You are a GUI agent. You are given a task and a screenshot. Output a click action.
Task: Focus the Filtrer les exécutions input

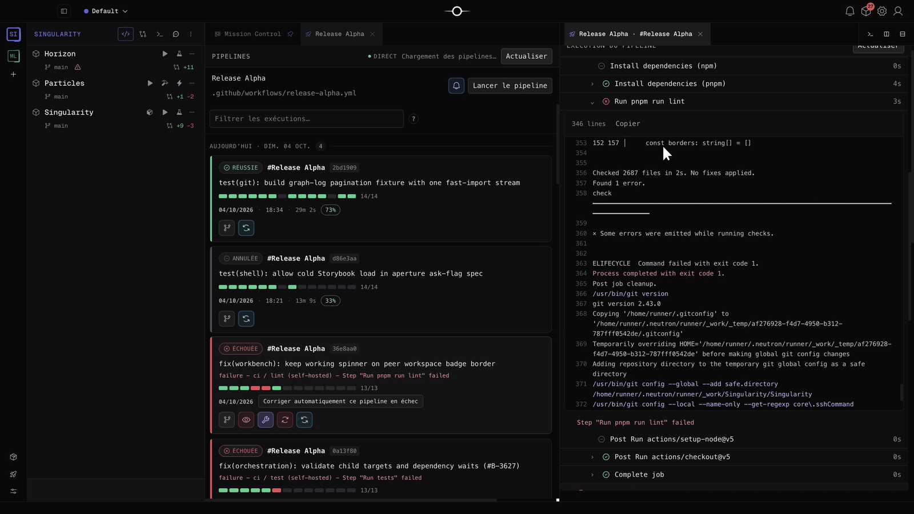(x=307, y=119)
